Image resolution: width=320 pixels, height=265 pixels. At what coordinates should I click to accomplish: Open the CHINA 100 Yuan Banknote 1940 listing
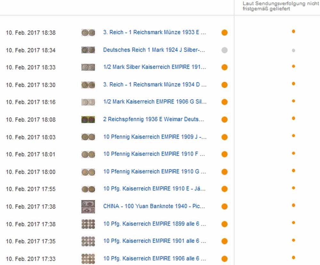click(154, 206)
